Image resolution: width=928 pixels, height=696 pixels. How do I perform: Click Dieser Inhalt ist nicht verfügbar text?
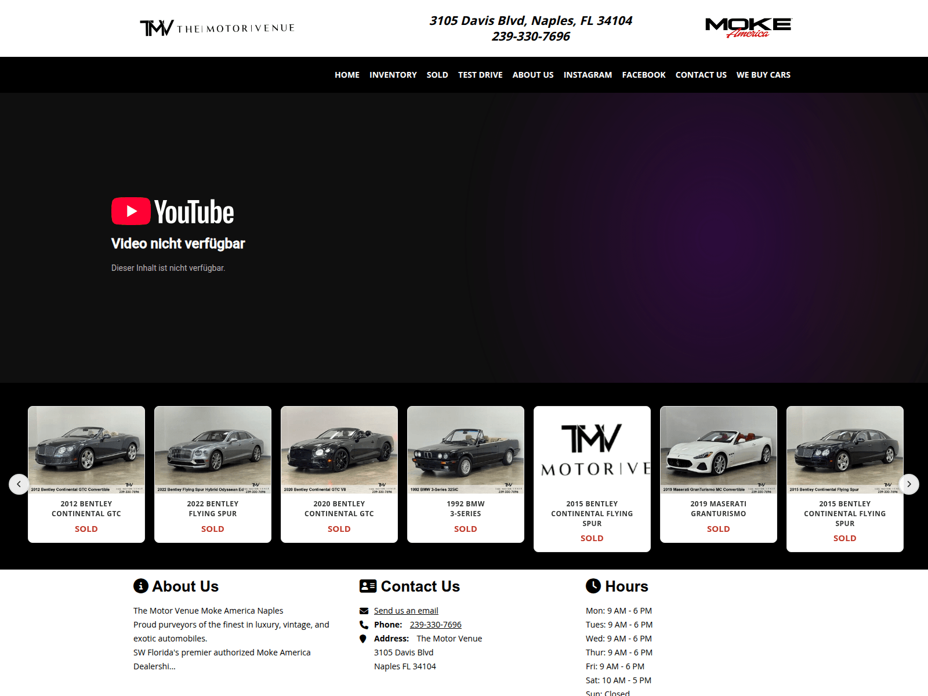click(168, 268)
